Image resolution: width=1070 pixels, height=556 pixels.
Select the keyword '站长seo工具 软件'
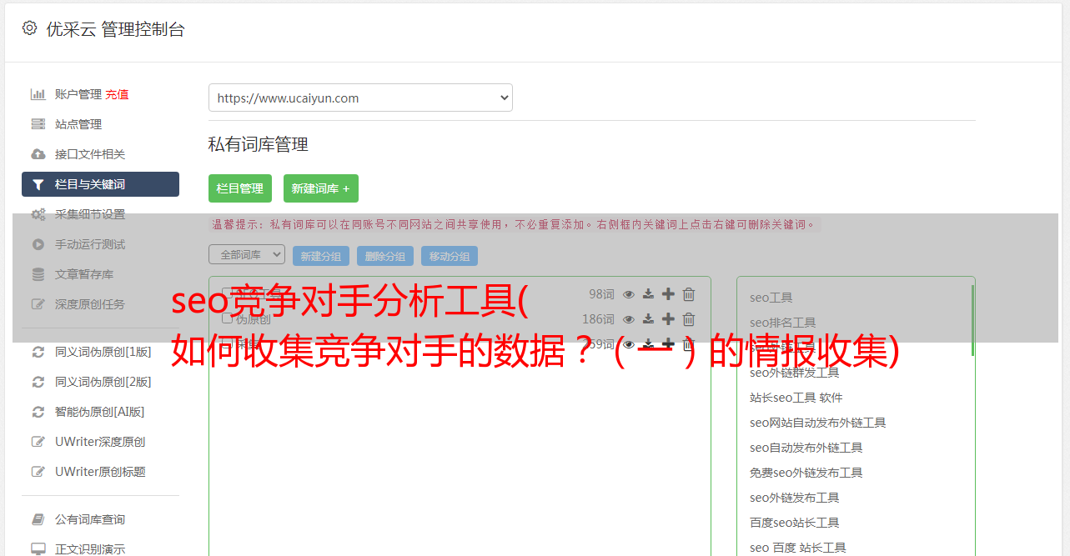796,398
